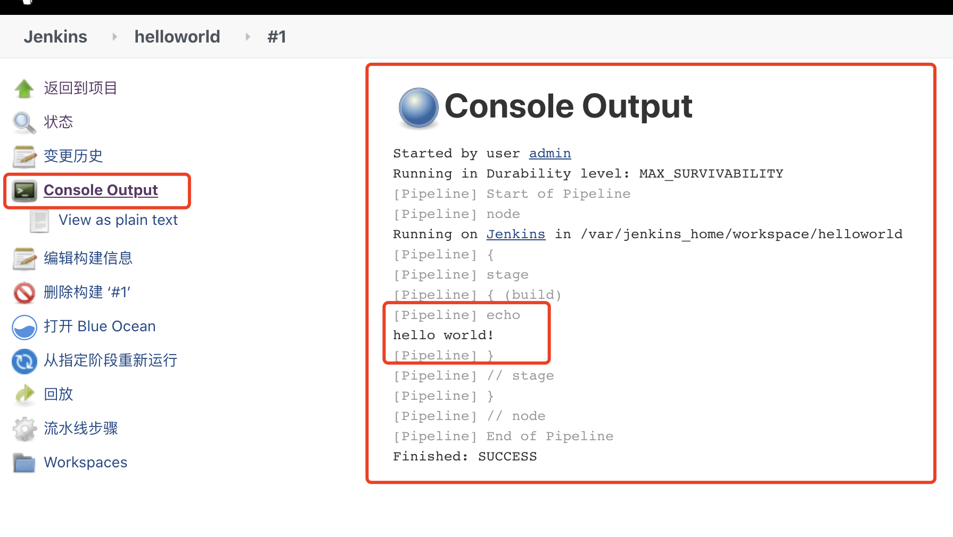Screen dimensions: 953x537
Task: Click the notepad icon beside 编辑构建信息
Action: point(24,258)
